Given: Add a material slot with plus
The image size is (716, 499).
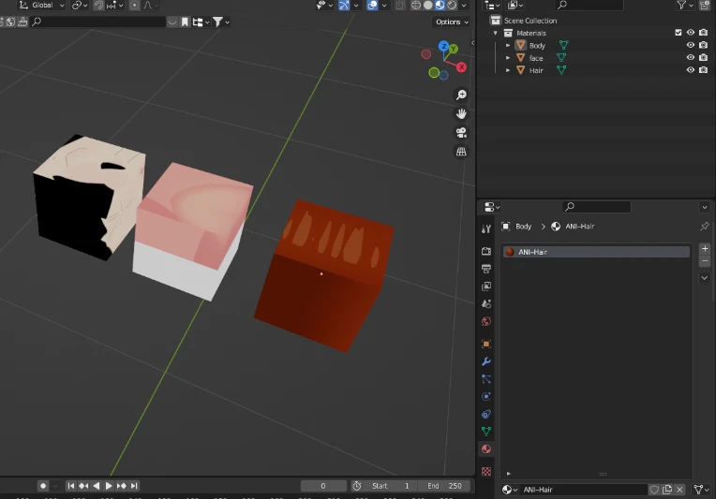Looking at the screenshot, I should pyautogui.click(x=705, y=249).
